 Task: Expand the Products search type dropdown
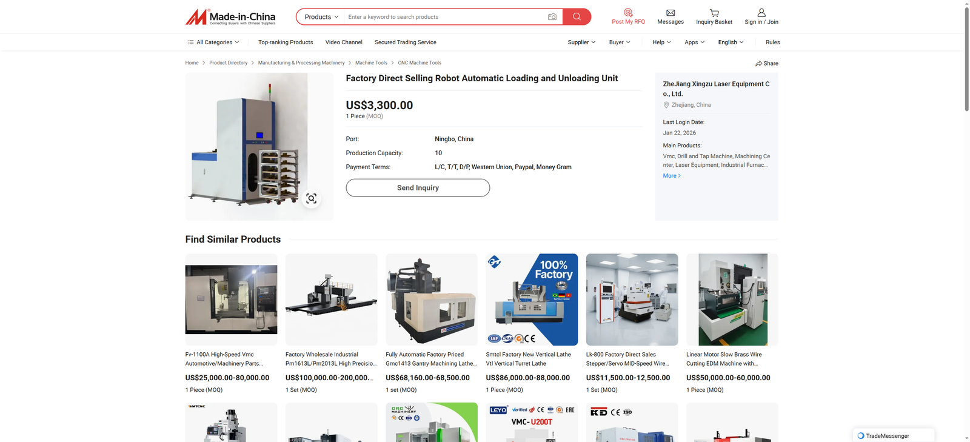(321, 17)
